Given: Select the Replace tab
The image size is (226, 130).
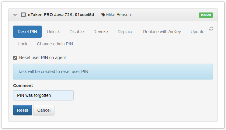Looking at the screenshot, I should (x=125, y=32).
